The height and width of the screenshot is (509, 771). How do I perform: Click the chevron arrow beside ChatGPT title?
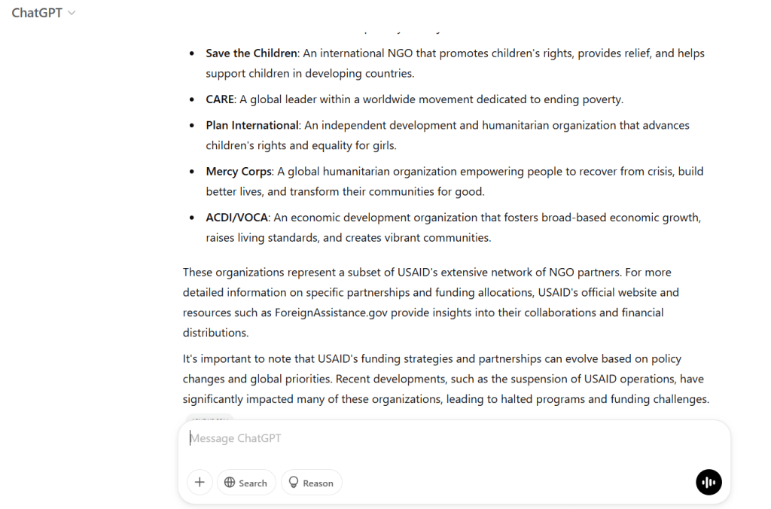(72, 14)
